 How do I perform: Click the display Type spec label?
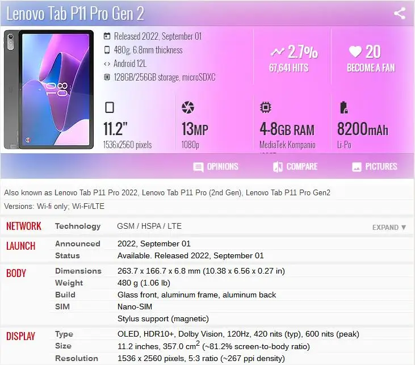pyautogui.click(x=64, y=334)
